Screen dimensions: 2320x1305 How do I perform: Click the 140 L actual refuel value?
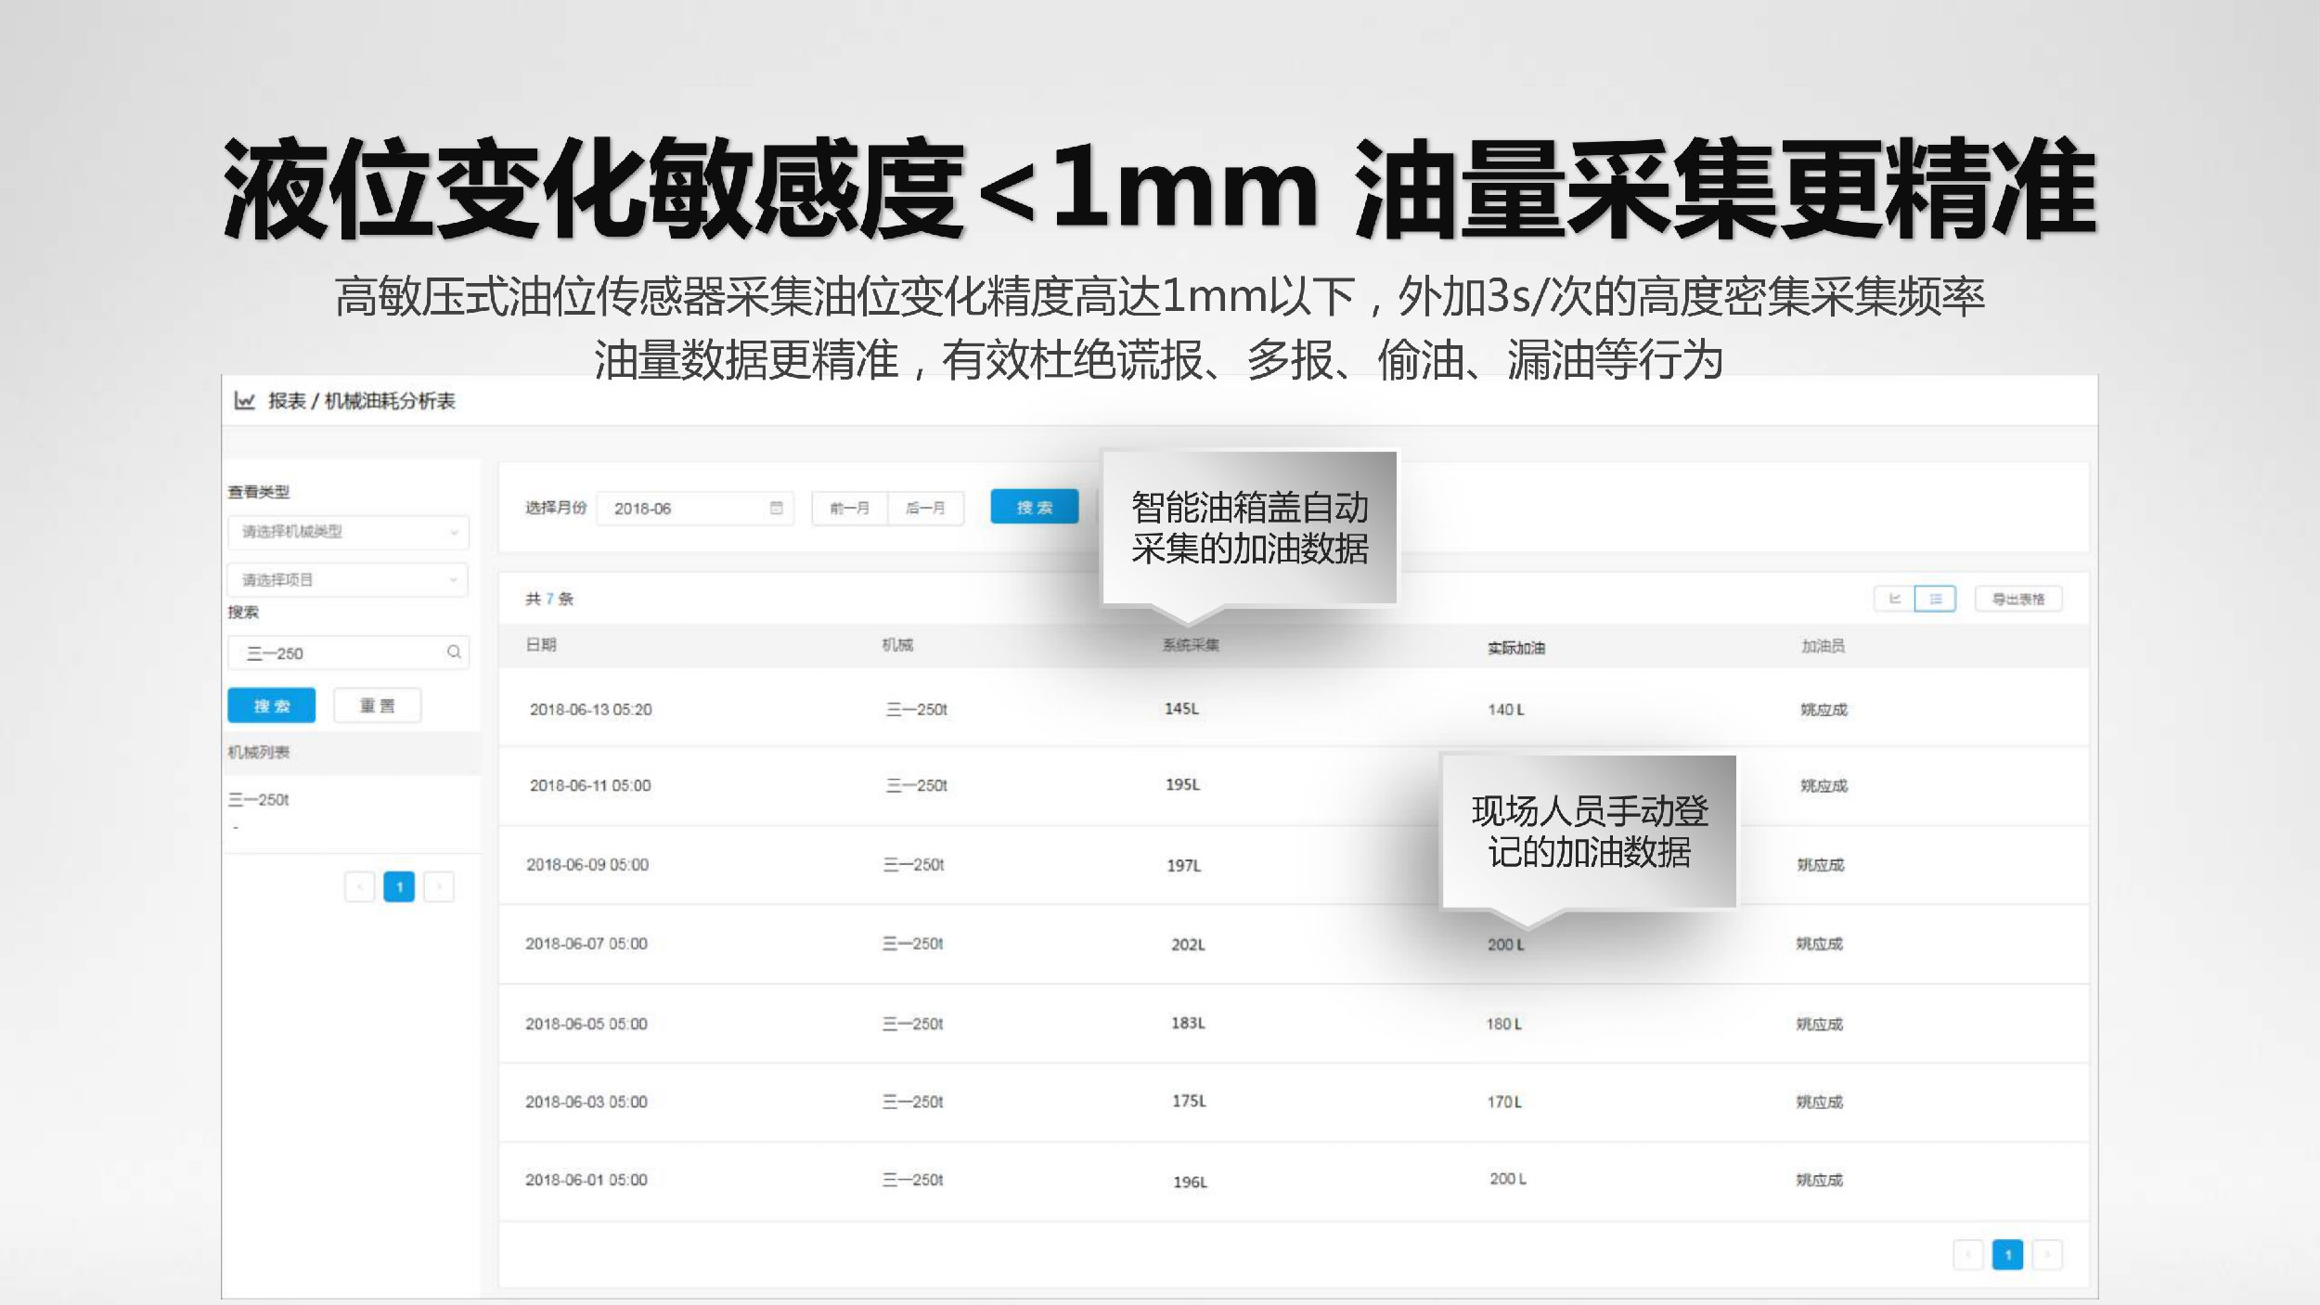pos(1505,709)
